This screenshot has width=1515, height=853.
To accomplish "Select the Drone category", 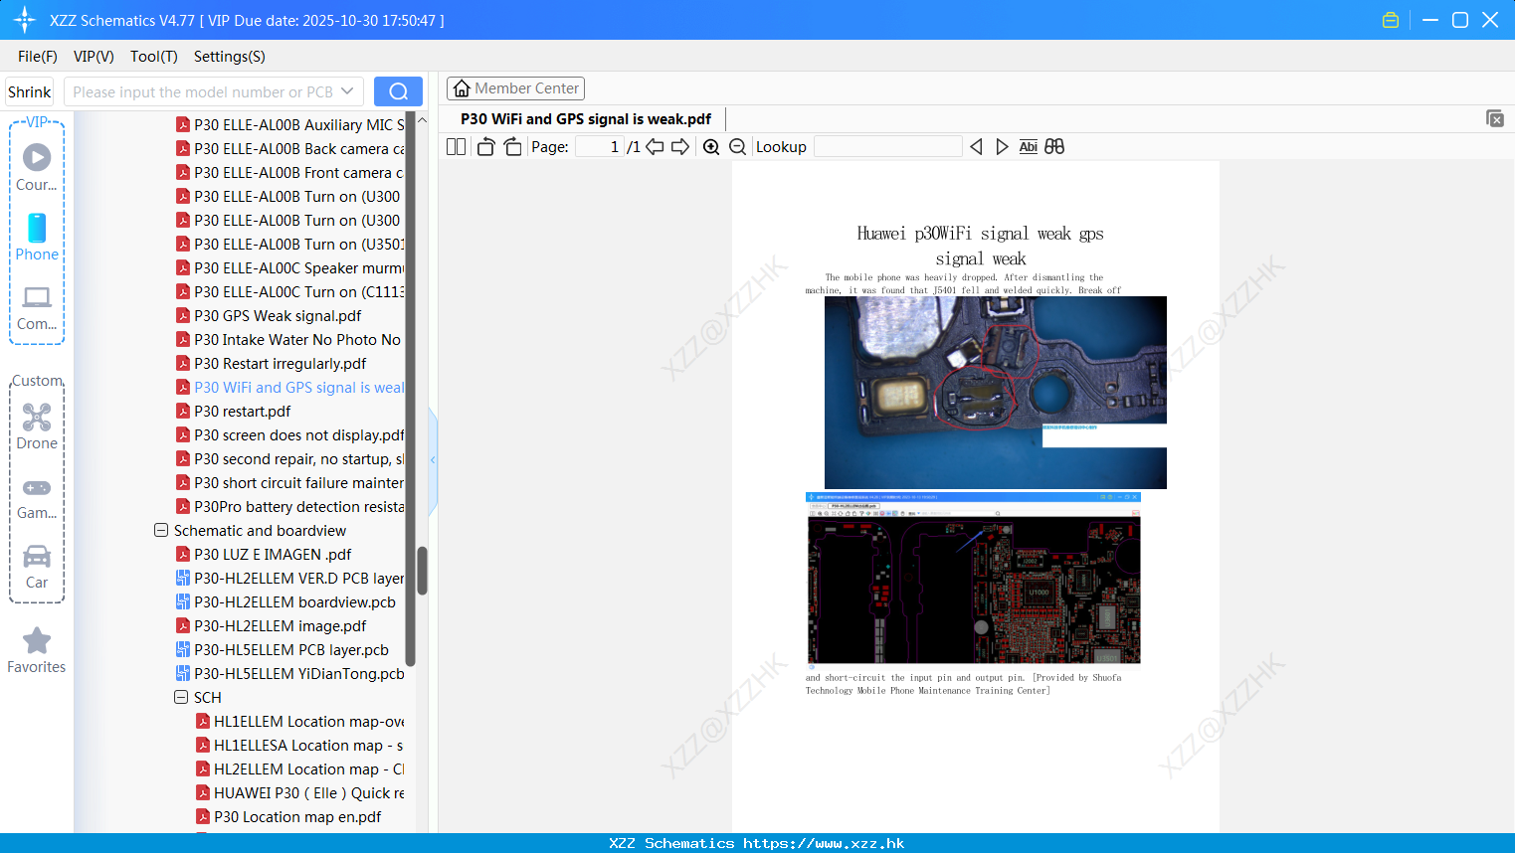I will [x=37, y=426].
